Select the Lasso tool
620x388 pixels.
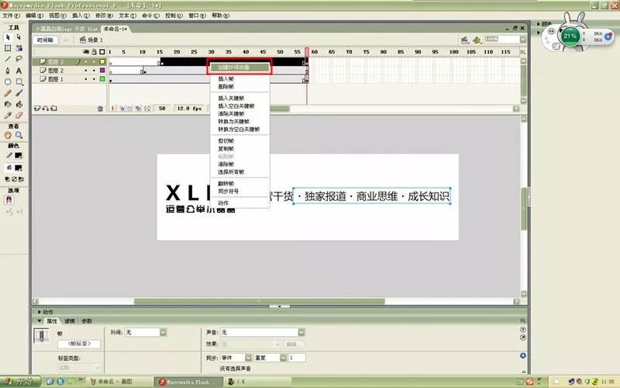19,59
